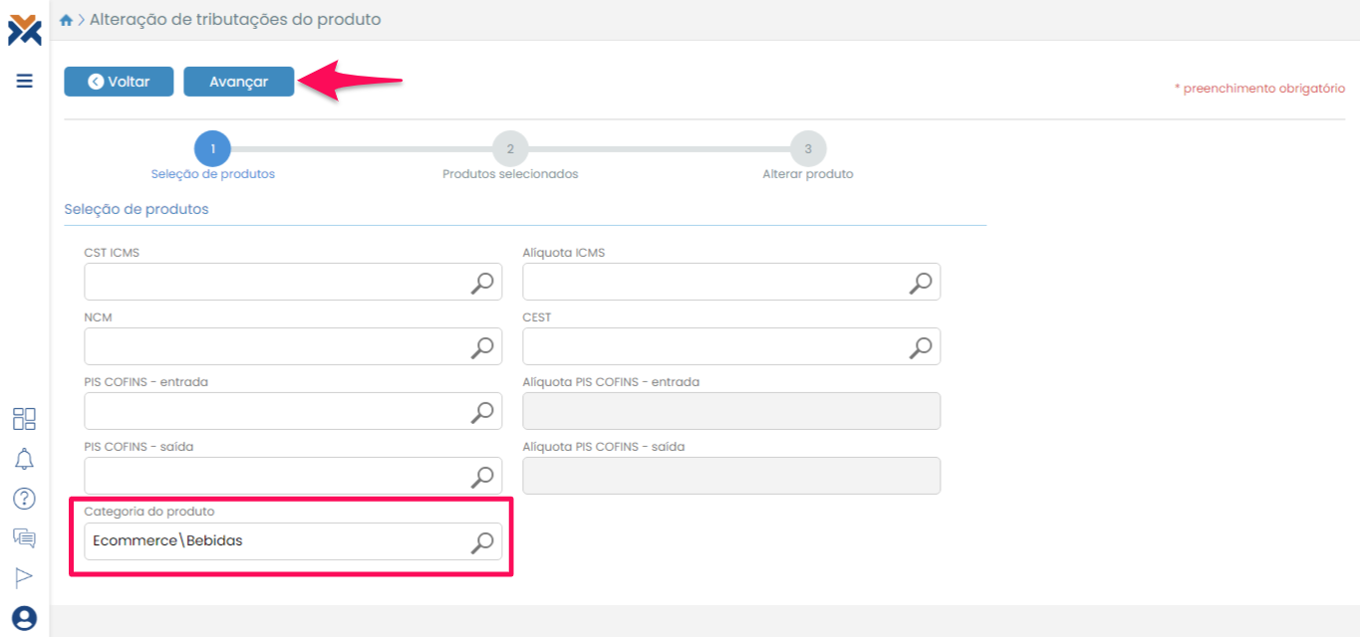Click the app logo at top left

point(25,30)
